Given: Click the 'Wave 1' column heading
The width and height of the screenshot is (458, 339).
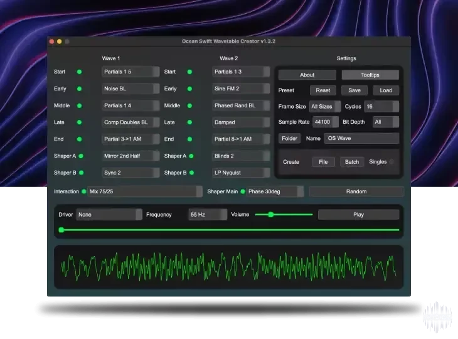Looking at the screenshot, I should [x=111, y=58].
